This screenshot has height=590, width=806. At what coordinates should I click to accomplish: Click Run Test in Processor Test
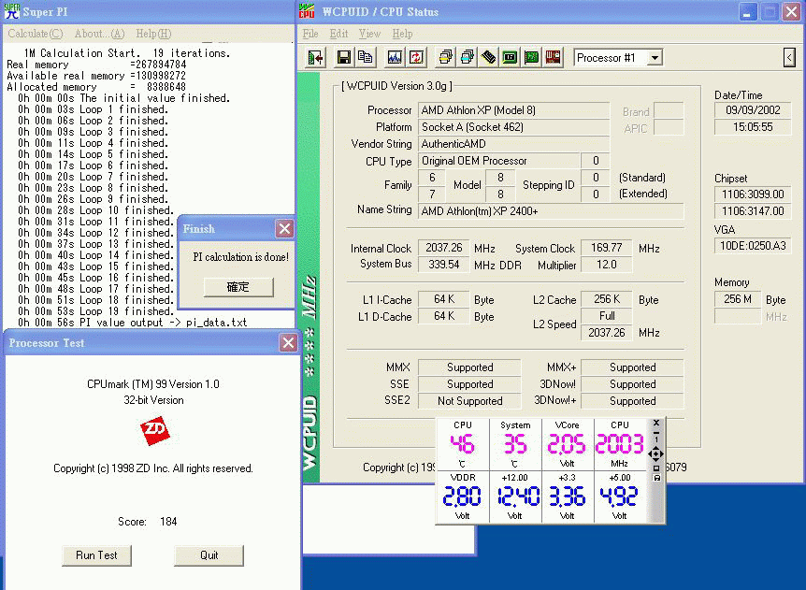tap(96, 555)
